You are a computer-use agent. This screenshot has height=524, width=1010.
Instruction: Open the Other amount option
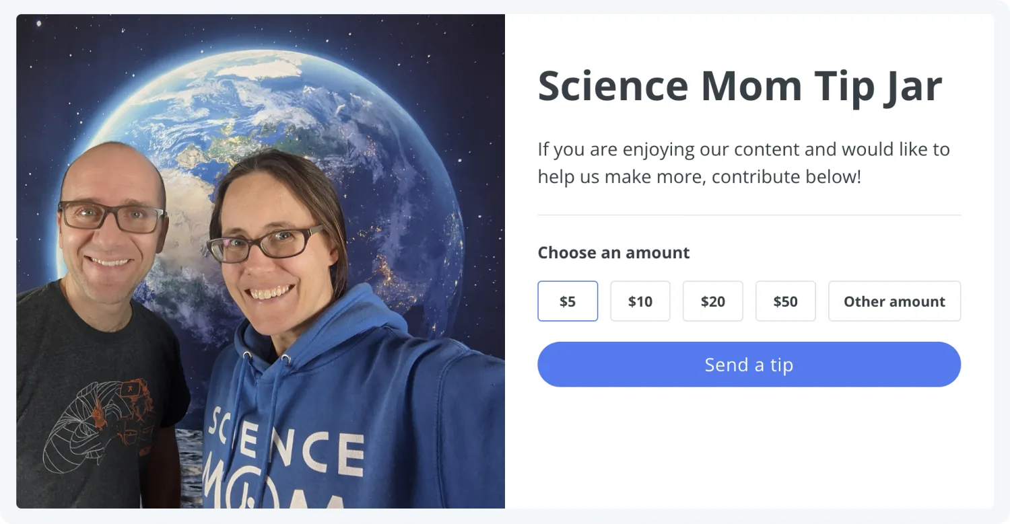pos(894,301)
